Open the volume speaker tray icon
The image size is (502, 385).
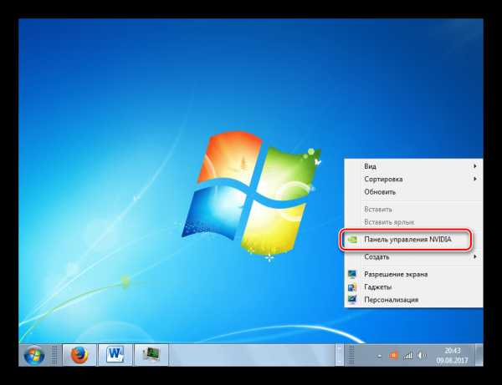422,355
